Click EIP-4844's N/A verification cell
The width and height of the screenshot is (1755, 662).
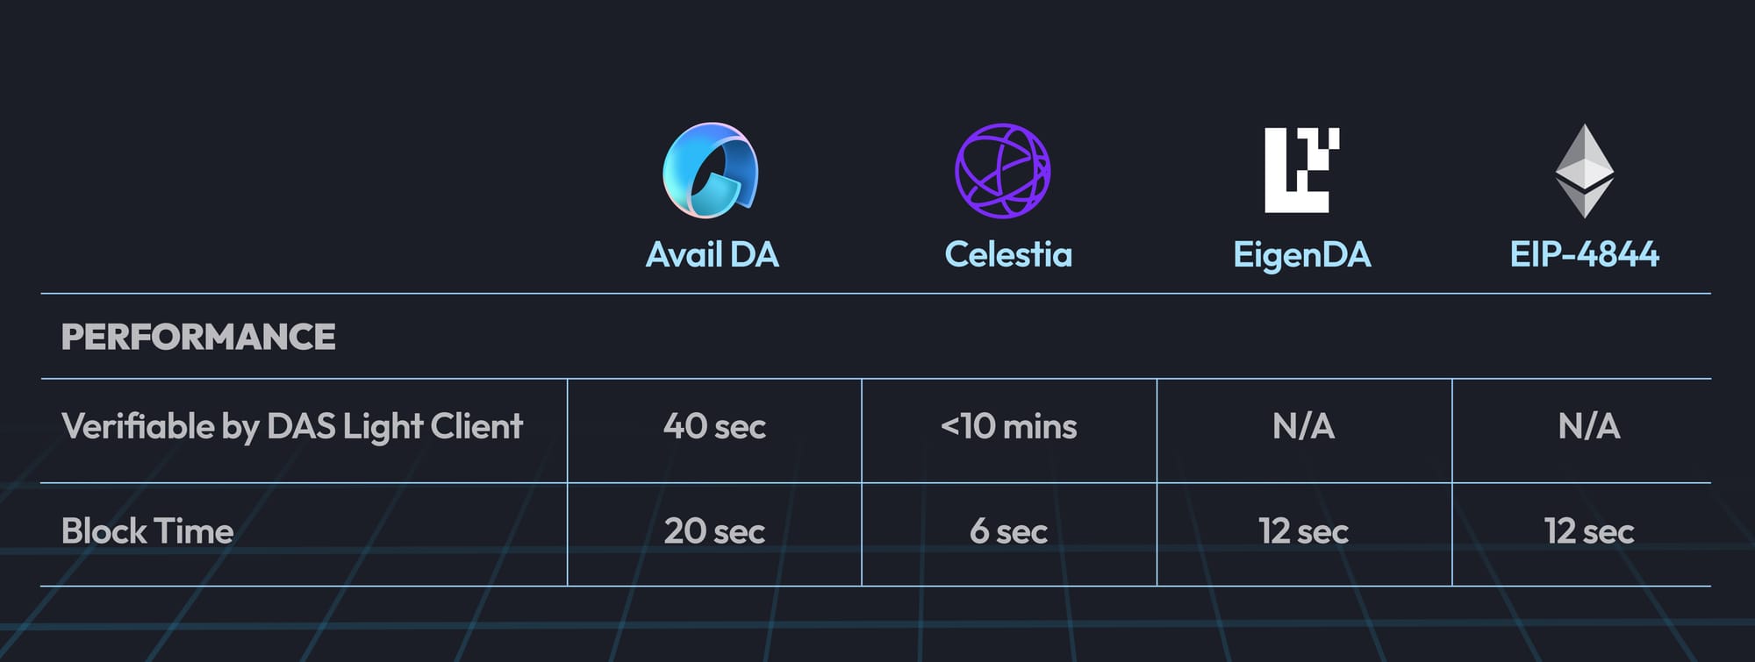1588,427
